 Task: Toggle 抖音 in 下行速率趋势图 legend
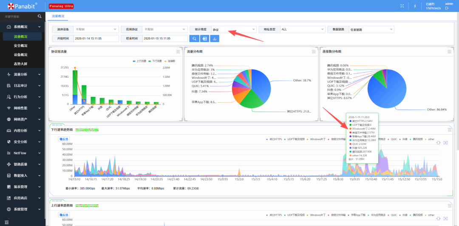click(403, 139)
